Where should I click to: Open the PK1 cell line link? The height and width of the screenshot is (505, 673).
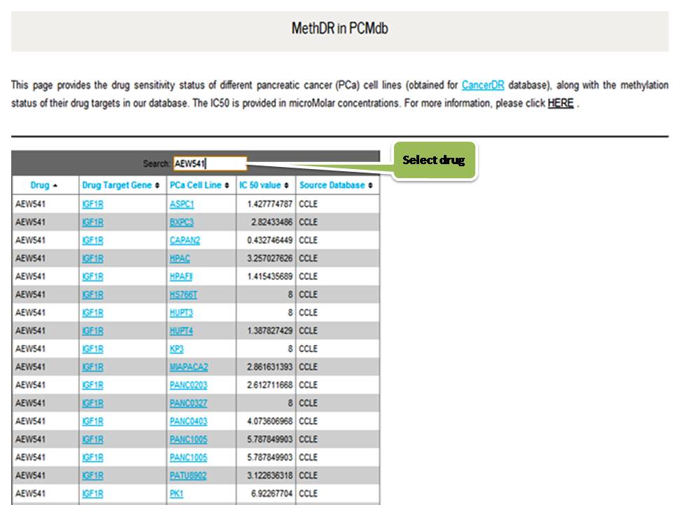coord(177,494)
